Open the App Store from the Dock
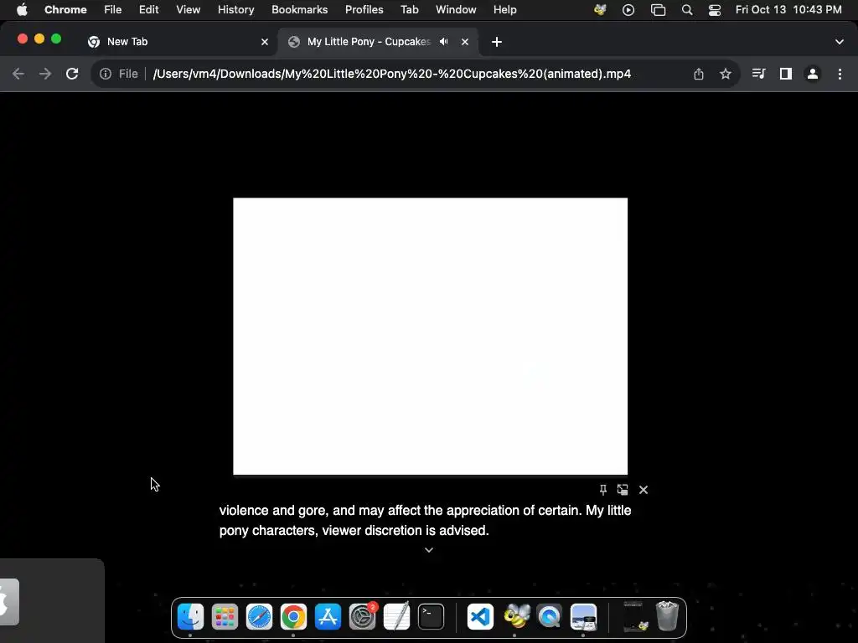Image resolution: width=858 pixels, height=643 pixels. [x=328, y=617]
